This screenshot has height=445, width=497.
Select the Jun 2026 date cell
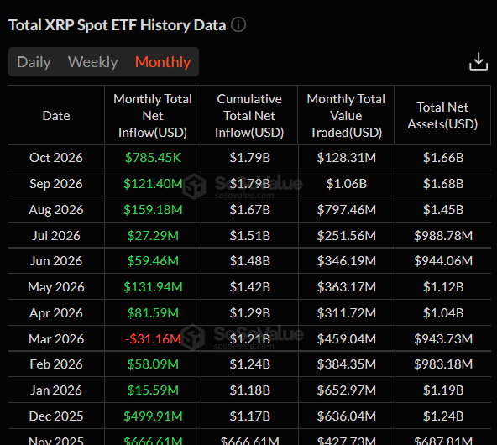[x=56, y=261]
